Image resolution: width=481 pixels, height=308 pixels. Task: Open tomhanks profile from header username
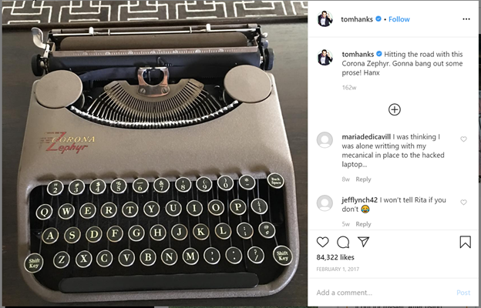[357, 19]
